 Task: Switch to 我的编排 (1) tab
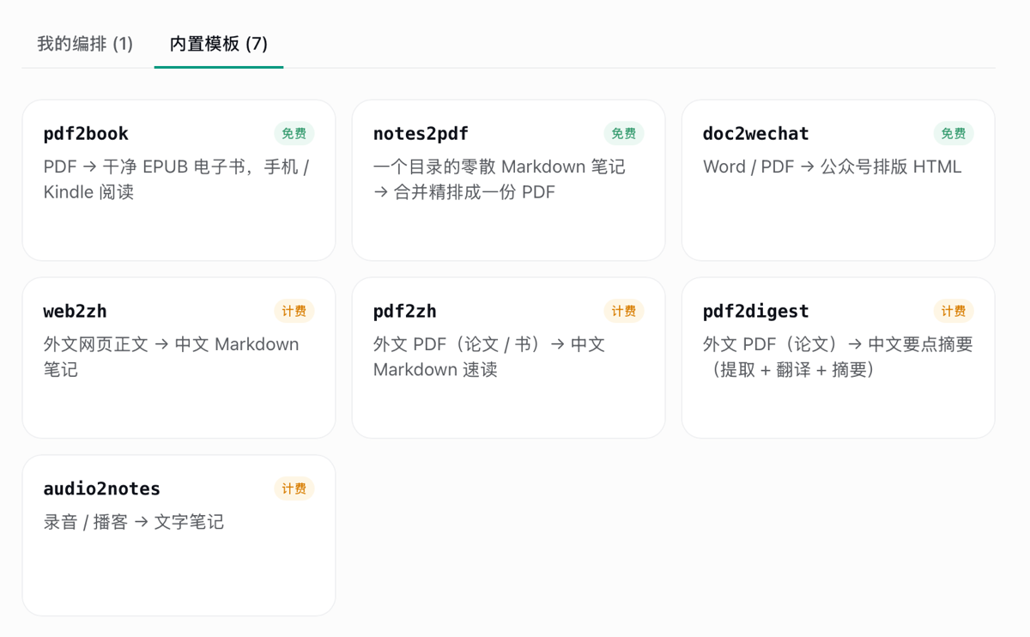[x=85, y=43]
